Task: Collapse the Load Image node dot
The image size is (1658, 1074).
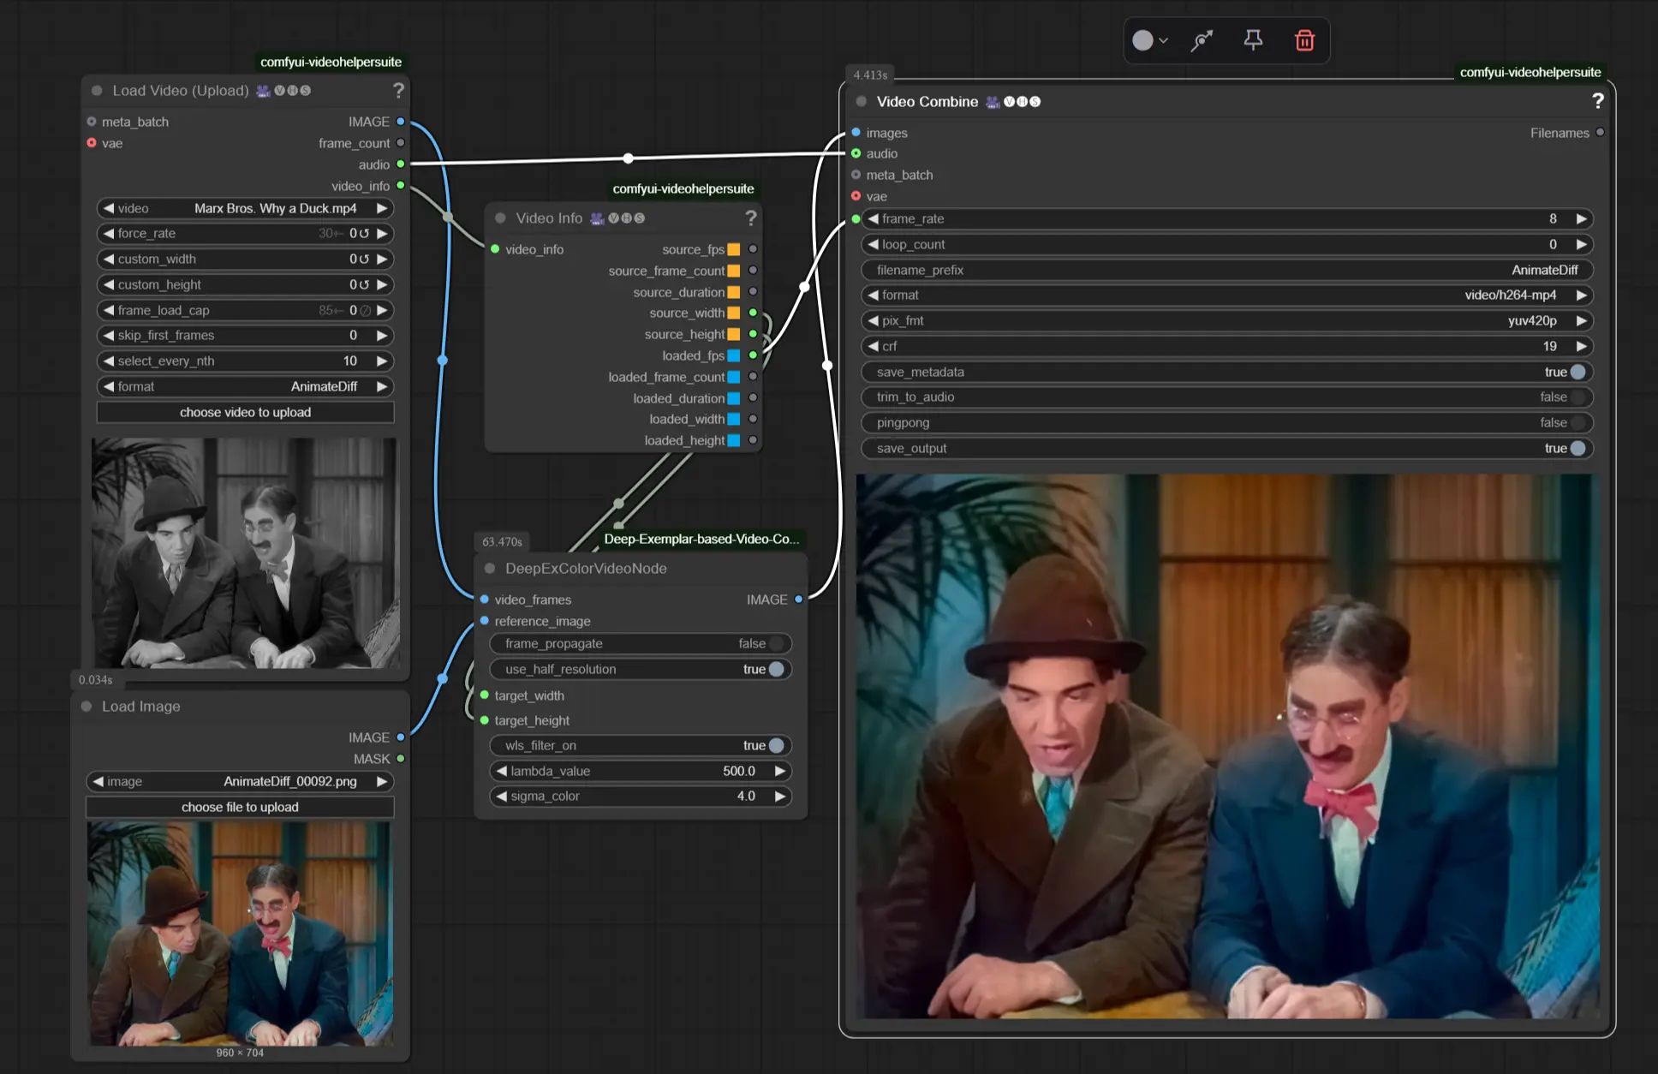Action: tap(86, 707)
